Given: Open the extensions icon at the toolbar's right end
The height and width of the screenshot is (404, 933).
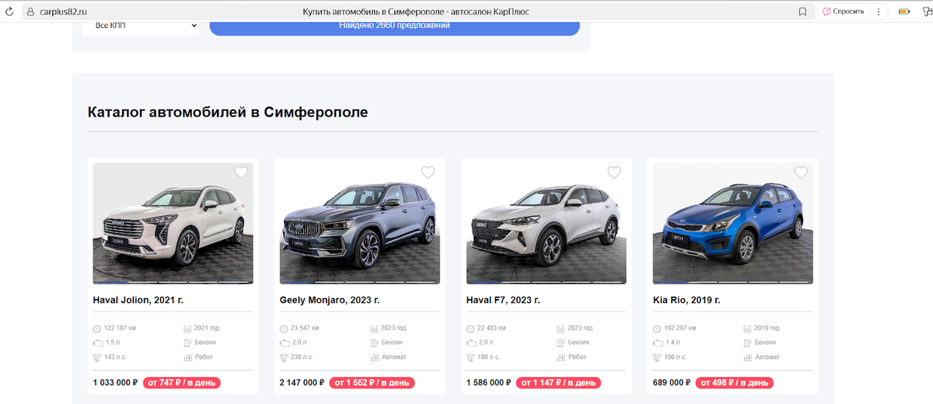Looking at the screenshot, I should click(x=927, y=12).
